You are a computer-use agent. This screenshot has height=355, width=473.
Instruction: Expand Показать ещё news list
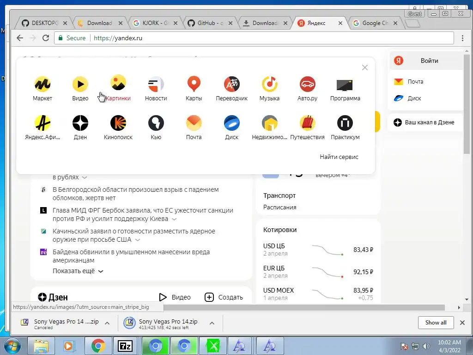pos(78,271)
